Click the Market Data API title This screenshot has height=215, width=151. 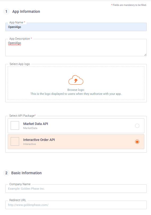click(x=36, y=124)
